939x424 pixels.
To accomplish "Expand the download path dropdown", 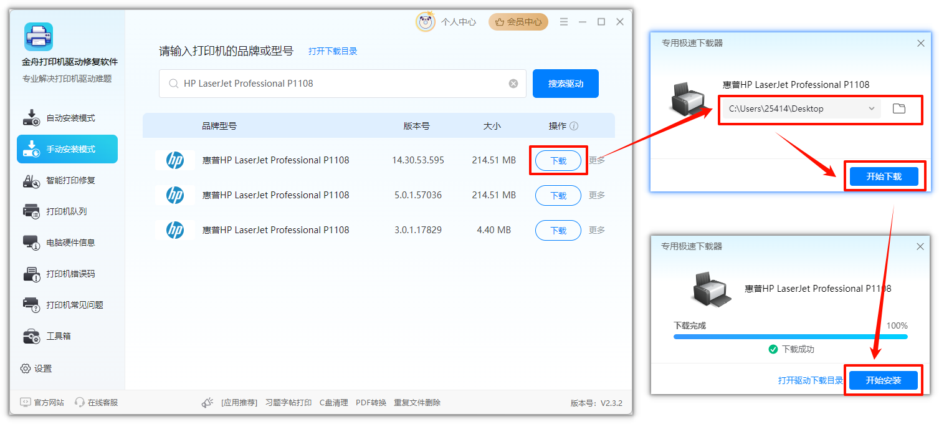I will pyautogui.click(x=872, y=108).
